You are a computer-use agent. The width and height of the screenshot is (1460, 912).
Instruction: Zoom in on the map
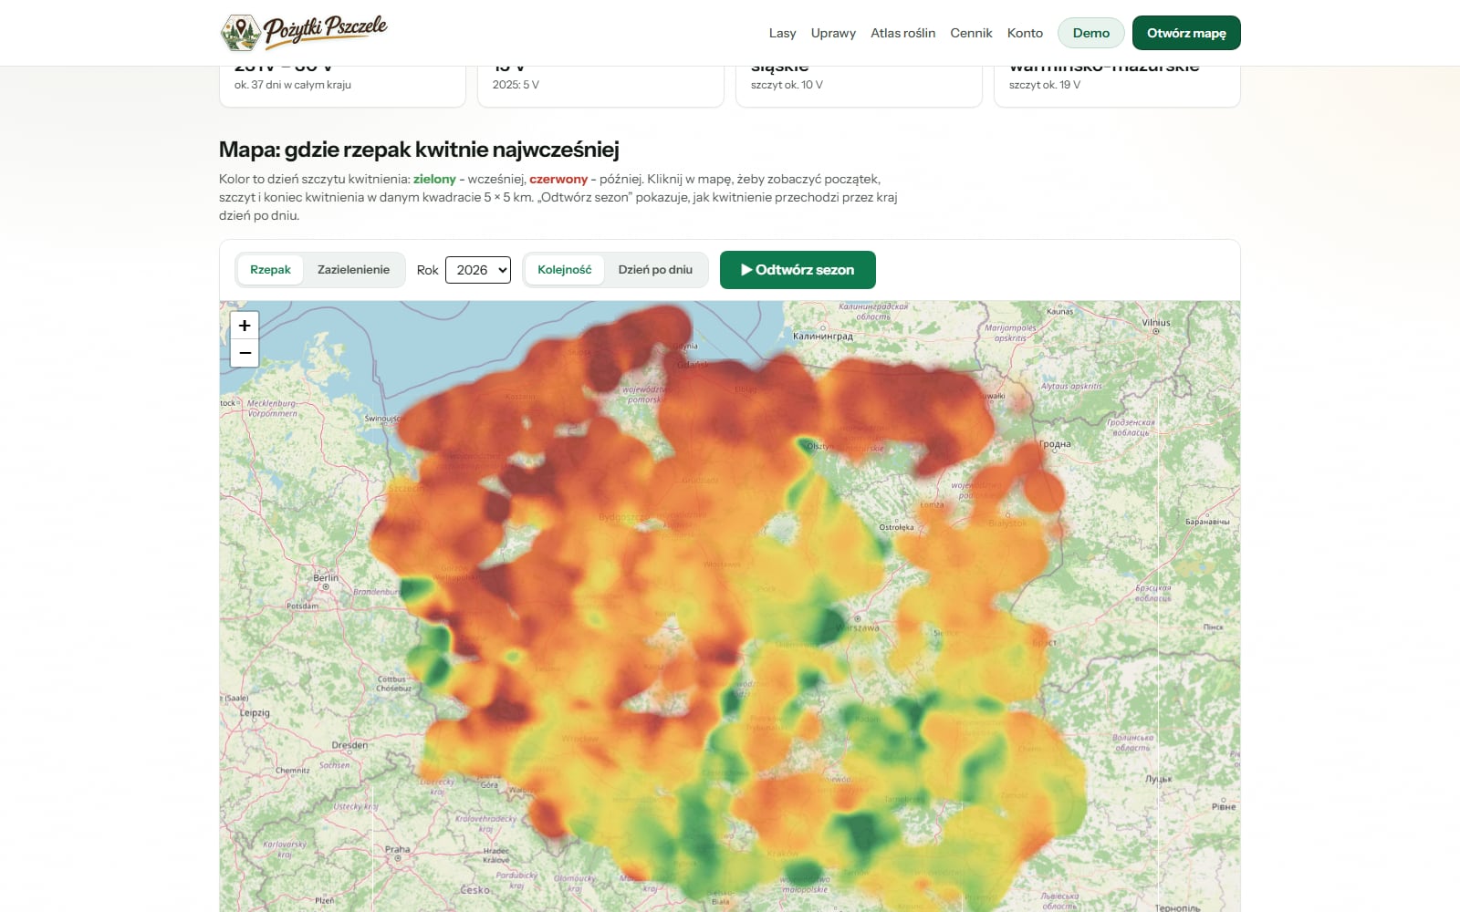(x=245, y=326)
